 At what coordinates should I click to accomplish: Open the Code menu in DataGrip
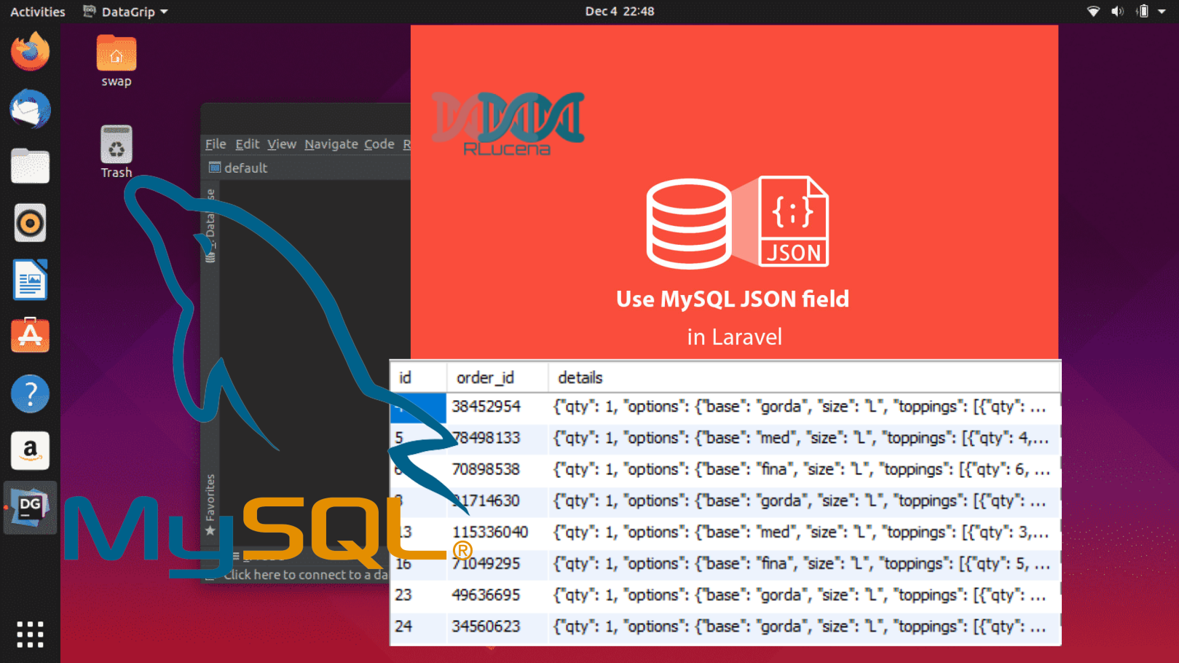(x=379, y=144)
